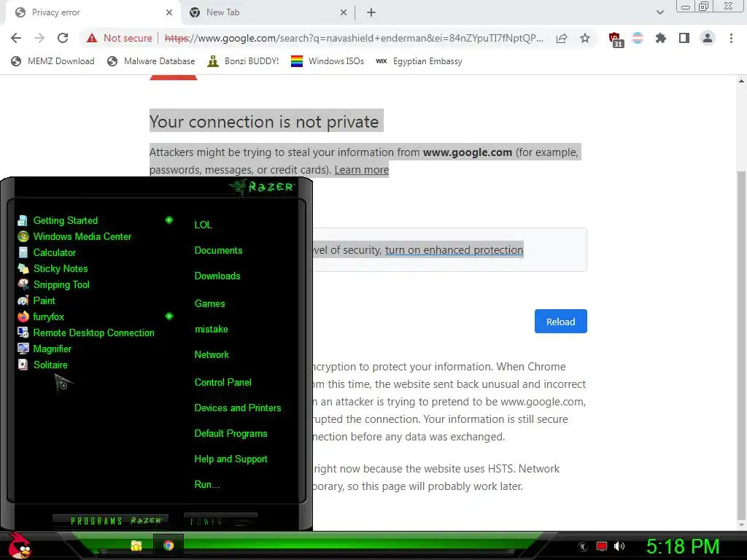Click the Angry Birds start button
The image size is (747, 560).
tap(20, 545)
